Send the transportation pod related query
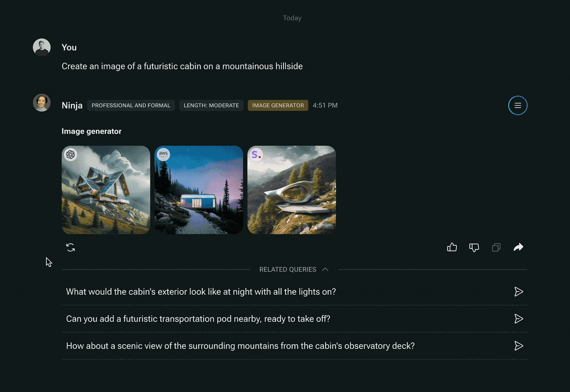The image size is (570, 392). tap(518, 319)
